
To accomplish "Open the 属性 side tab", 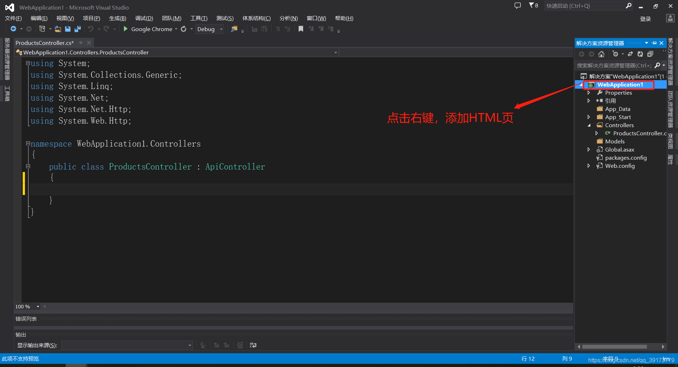I will click(x=670, y=160).
